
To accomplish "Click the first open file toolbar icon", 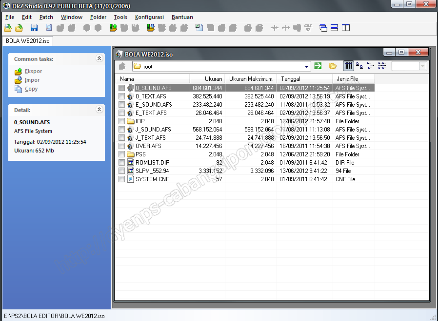I will (x=8, y=28).
